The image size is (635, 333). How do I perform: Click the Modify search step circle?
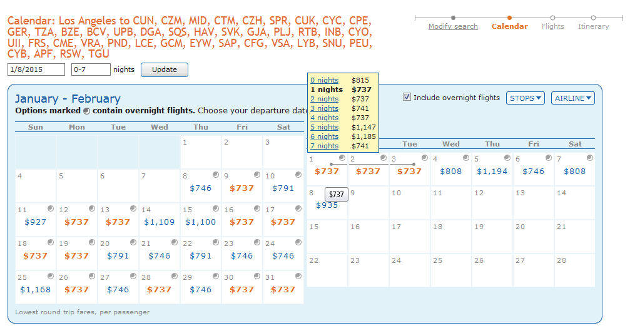tap(453, 18)
